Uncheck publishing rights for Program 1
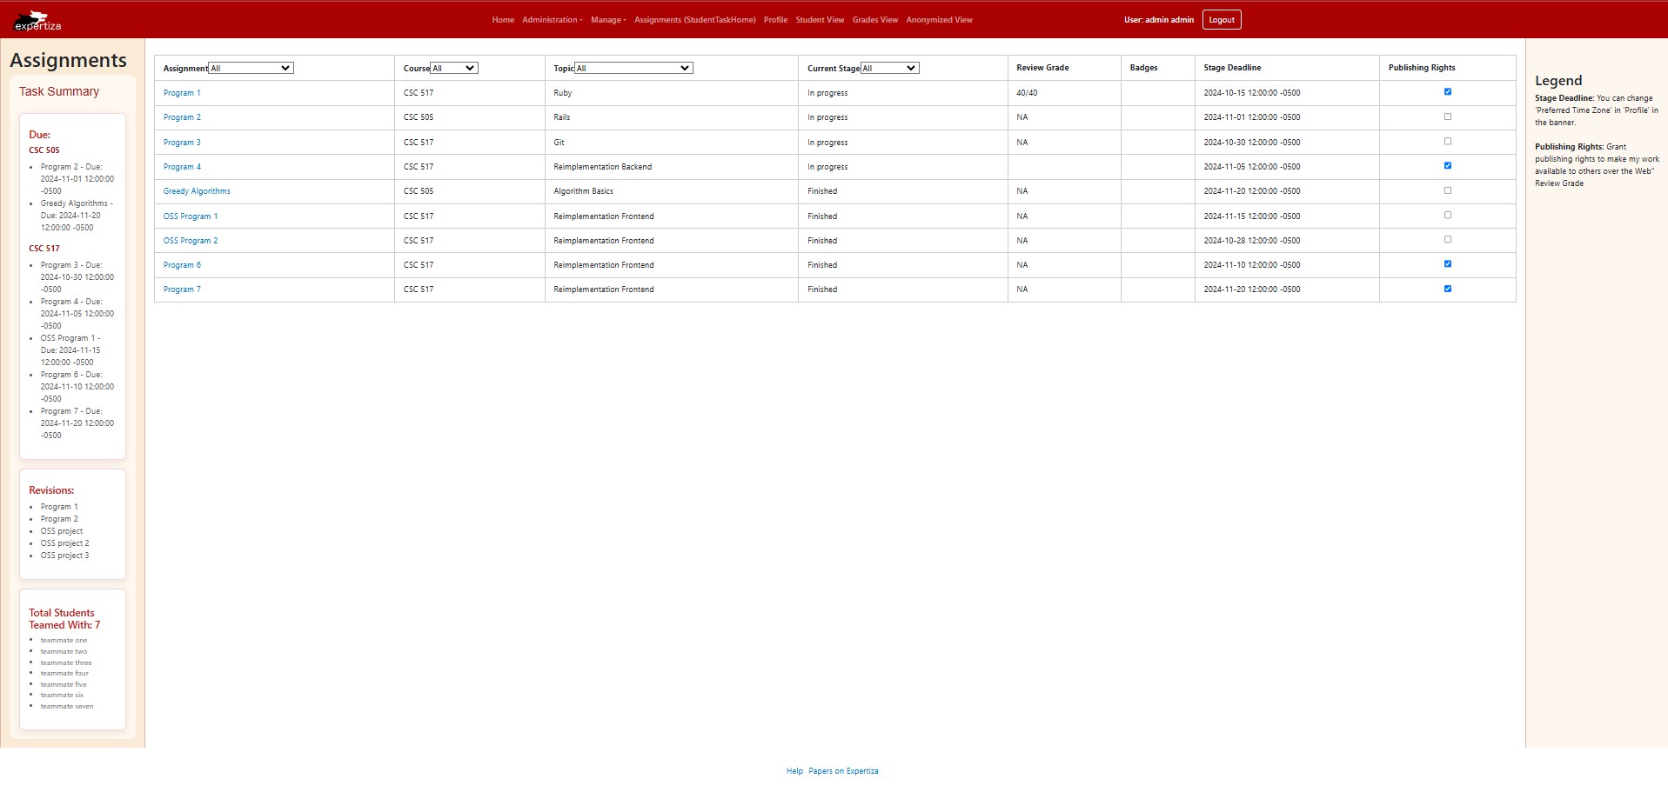This screenshot has height=792, width=1668. [1446, 90]
